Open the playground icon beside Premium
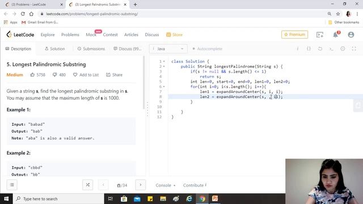 coord(320,35)
